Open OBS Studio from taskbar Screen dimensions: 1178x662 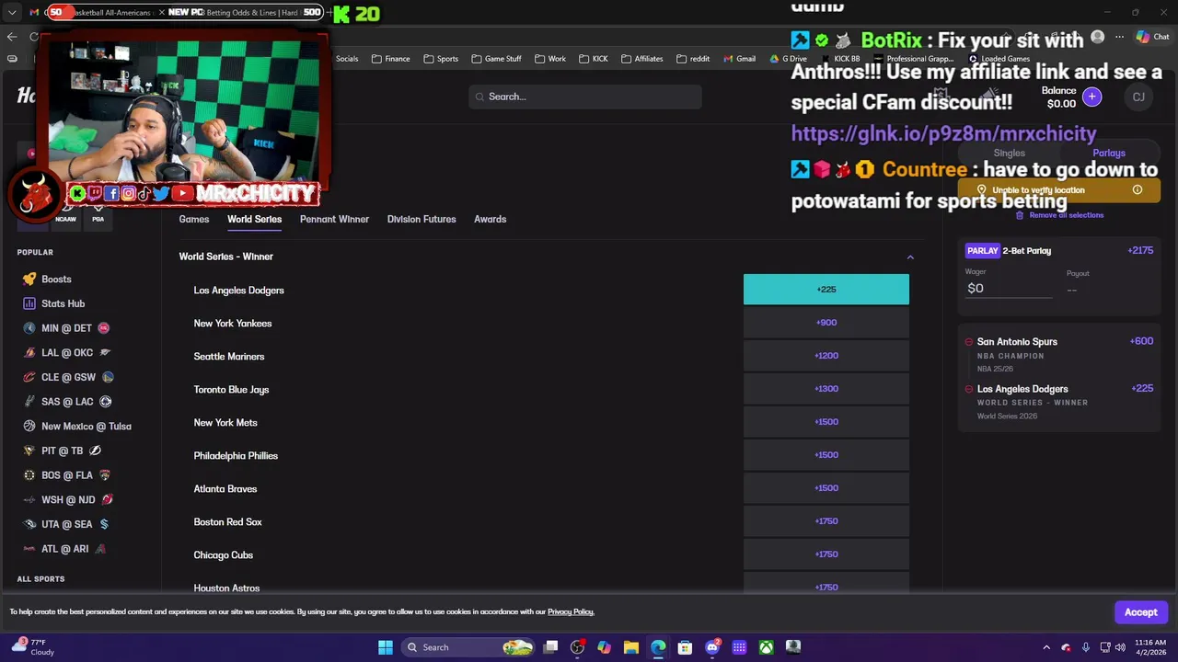point(577,647)
